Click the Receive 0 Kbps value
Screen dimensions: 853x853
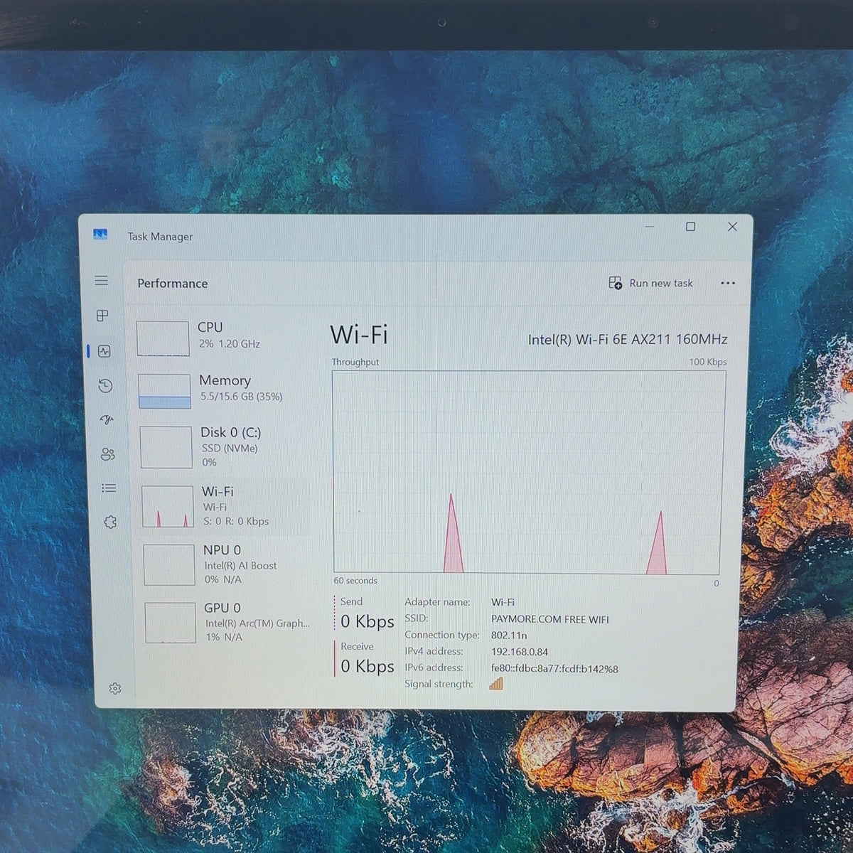tap(367, 666)
